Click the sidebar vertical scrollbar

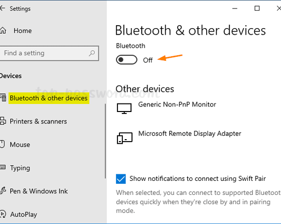coord(105,141)
